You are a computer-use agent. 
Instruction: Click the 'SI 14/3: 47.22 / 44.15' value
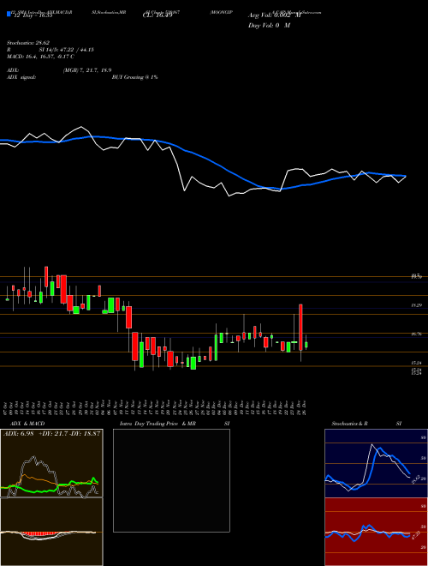pos(67,50)
